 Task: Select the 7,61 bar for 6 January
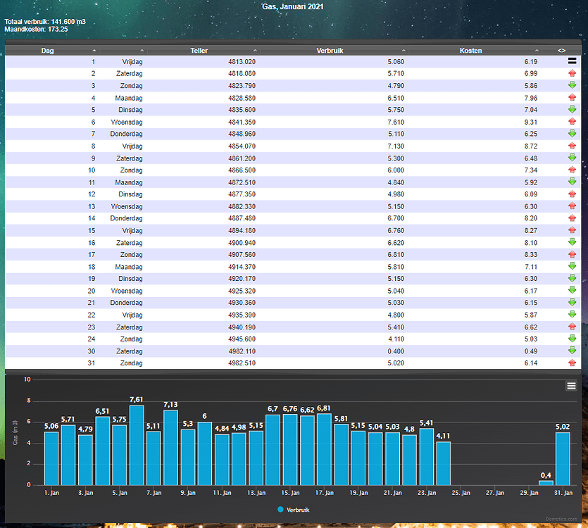(x=137, y=445)
